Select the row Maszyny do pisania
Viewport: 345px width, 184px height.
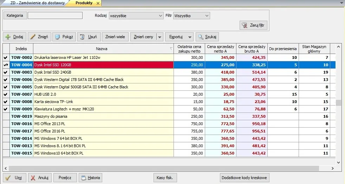pos(169,116)
